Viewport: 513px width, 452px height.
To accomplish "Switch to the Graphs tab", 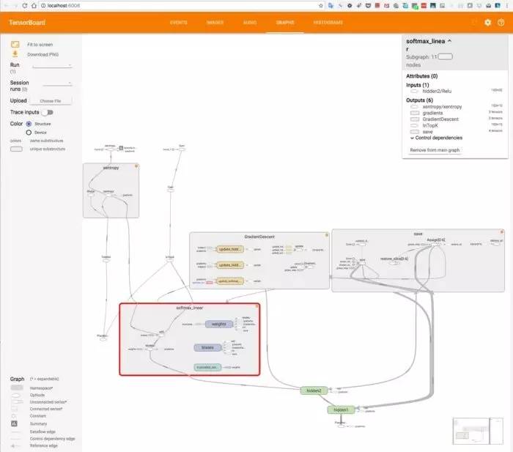I will (285, 22).
